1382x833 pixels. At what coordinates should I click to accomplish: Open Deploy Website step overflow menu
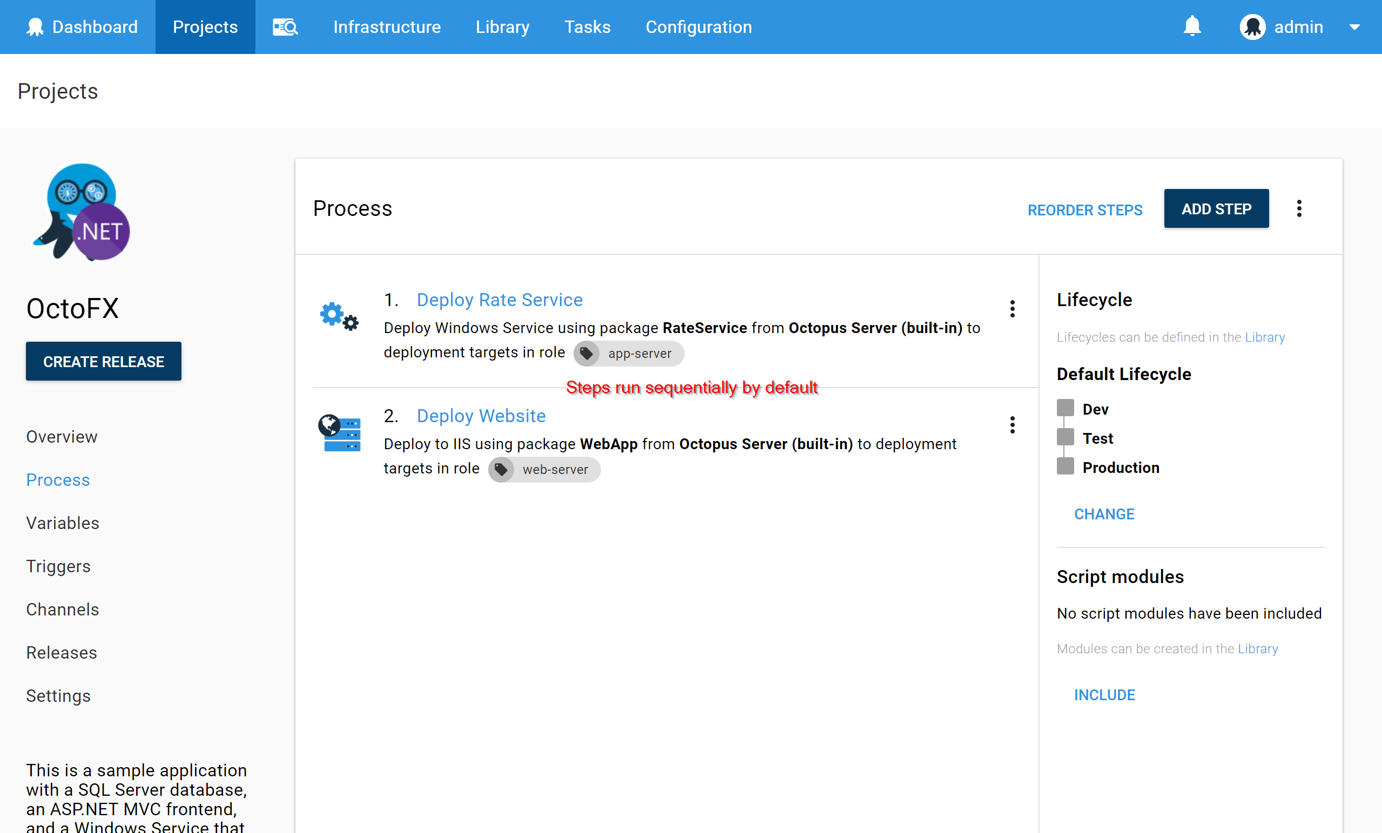[1013, 425]
